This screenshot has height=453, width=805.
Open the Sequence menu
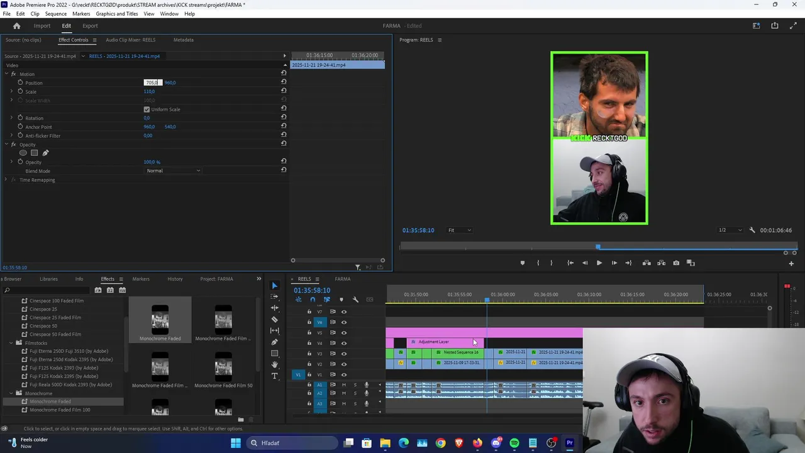pyautogui.click(x=55, y=14)
